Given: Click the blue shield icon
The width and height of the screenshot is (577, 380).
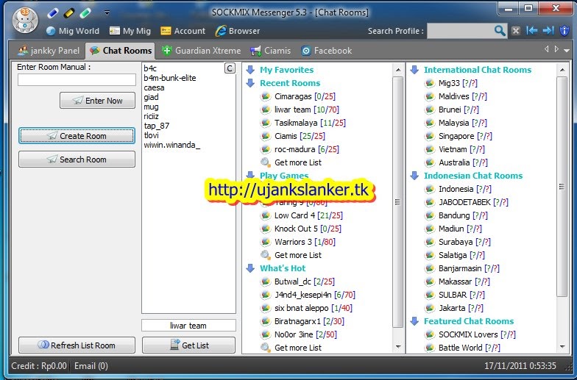Looking at the screenshot, I should pyautogui.click(x=564, y=31).
